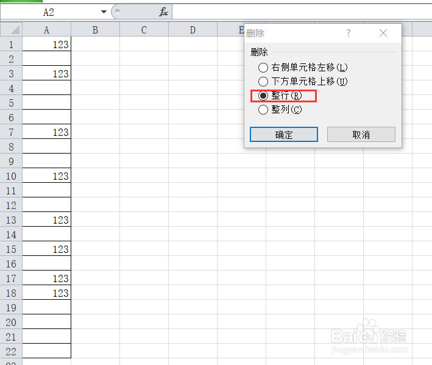Select column A header

[46, 29]
